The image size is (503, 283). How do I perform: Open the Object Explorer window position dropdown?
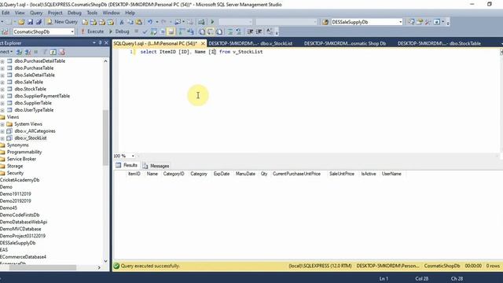94,42
